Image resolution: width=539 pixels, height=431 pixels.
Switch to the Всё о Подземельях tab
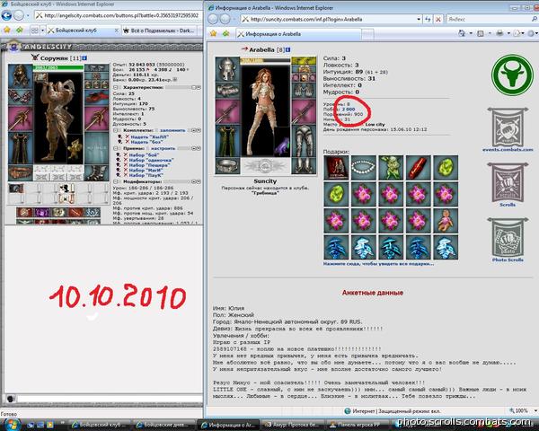click(x=160, y=31)
